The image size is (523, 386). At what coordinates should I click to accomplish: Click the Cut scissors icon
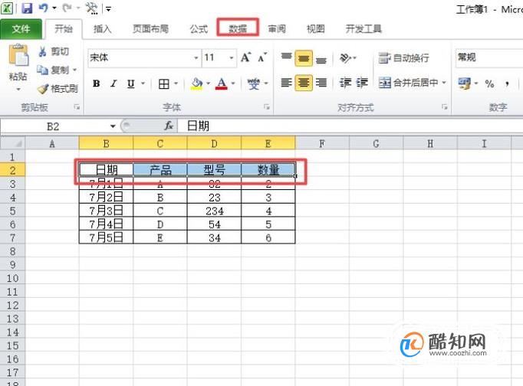42,51
